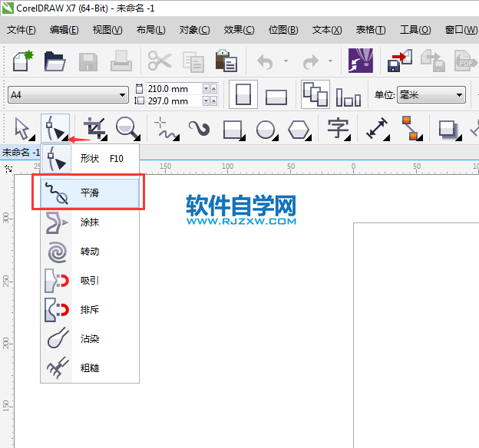This screenshot has width=479, height=448.
Task: Switch to 未命名 -1 document tab
Action: (20, 152)
